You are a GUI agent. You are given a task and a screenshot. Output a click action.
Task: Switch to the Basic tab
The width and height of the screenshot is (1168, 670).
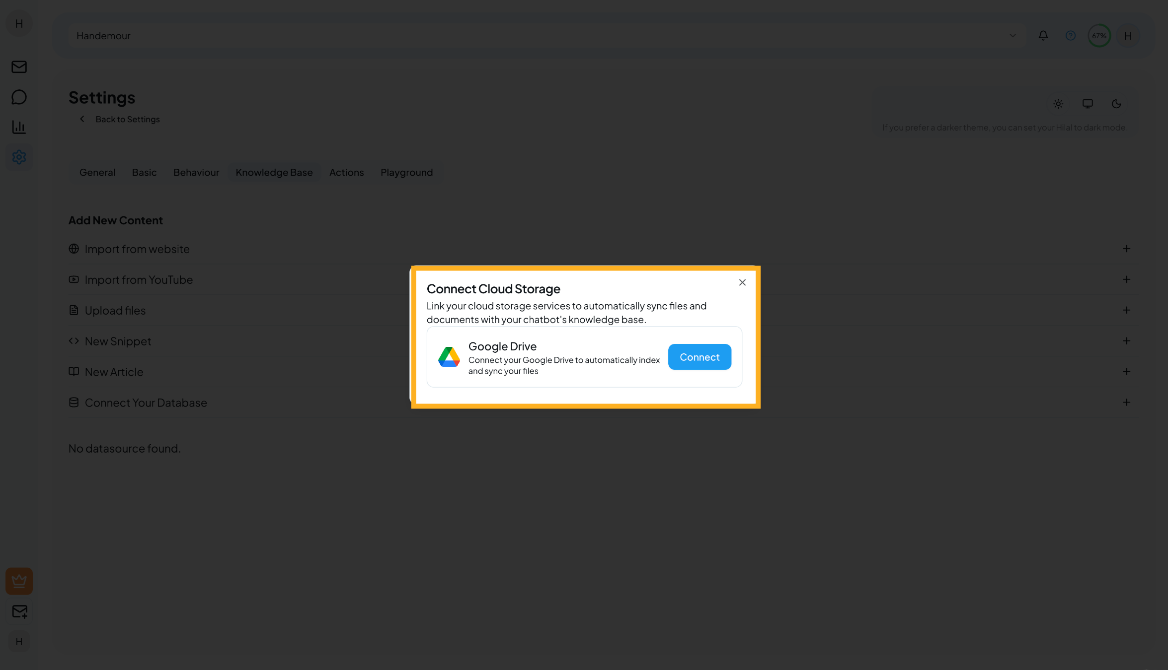(144, 172)
